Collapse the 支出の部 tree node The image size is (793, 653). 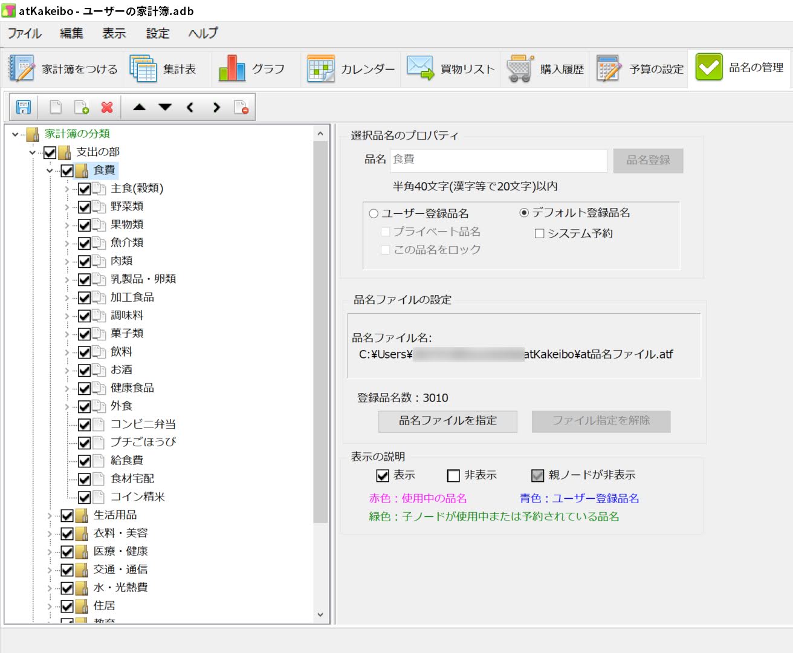point(32,153)
